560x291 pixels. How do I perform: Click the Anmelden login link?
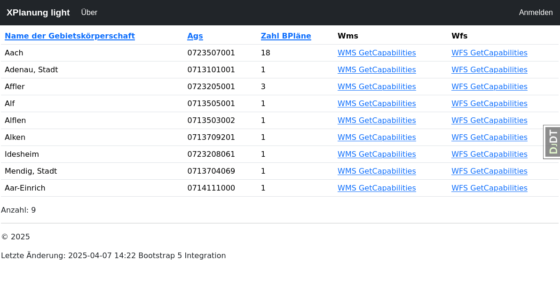point(536,13)
